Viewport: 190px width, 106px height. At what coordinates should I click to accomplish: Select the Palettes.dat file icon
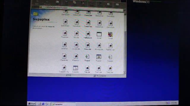click(x=110, y=46)
